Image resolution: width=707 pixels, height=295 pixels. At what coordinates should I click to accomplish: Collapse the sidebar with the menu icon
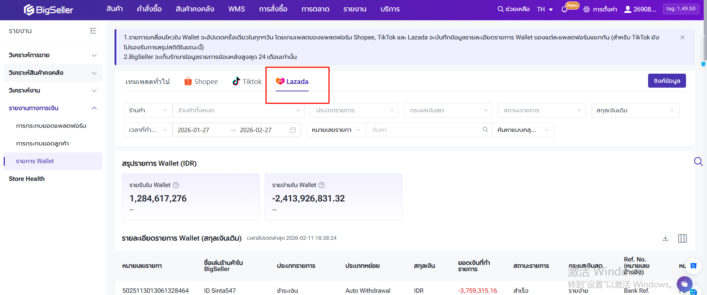pos(93,31)
